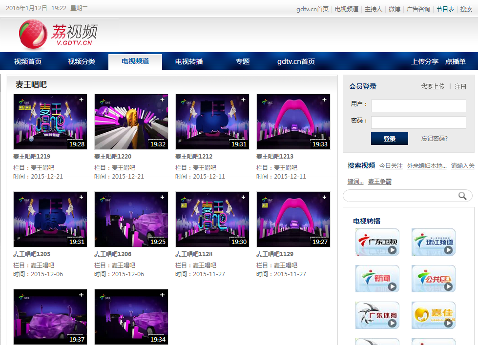
Task: Click the plus icon on 麦王唱吧1205 thumbnail
Action: pos(82,197)
